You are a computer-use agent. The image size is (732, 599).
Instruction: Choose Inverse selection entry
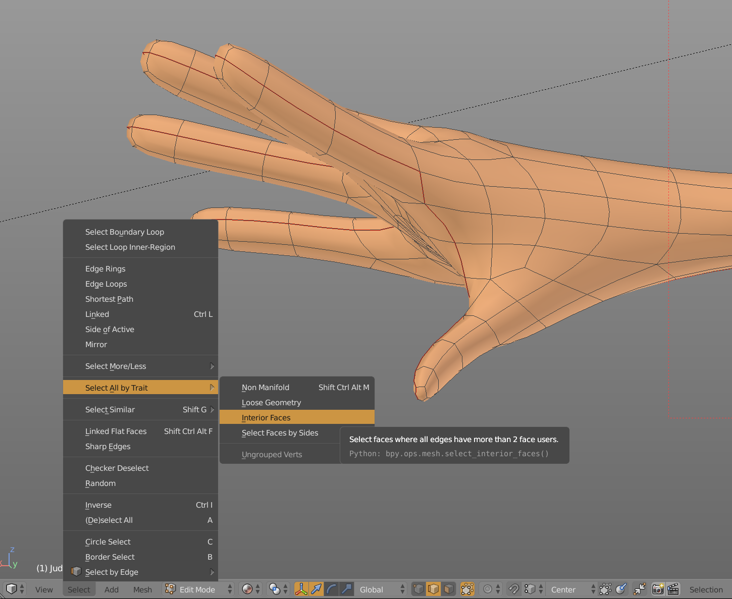[x=140, y=505]
